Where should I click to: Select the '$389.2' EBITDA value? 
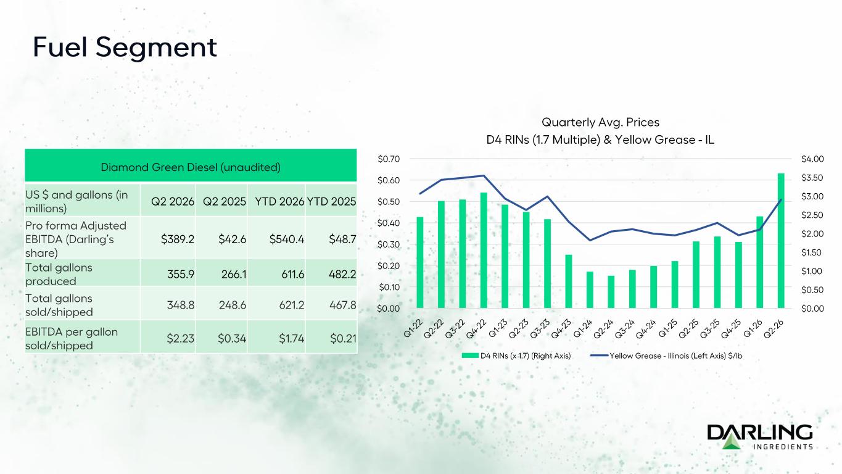[178, 239]
